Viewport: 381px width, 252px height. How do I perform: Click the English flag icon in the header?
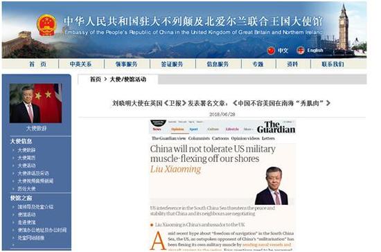(301, 51)
